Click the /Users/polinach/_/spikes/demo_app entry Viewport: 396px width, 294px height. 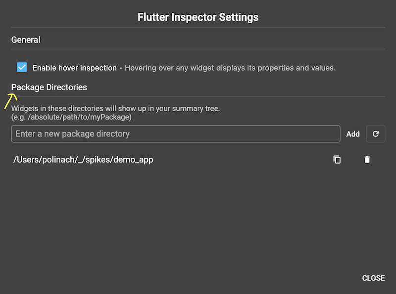coord(83,160)
